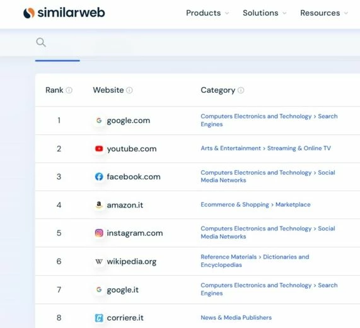This screenshot has width=360, height=328.
Task: Click the info icon beside Category
Action: point(241,90)
